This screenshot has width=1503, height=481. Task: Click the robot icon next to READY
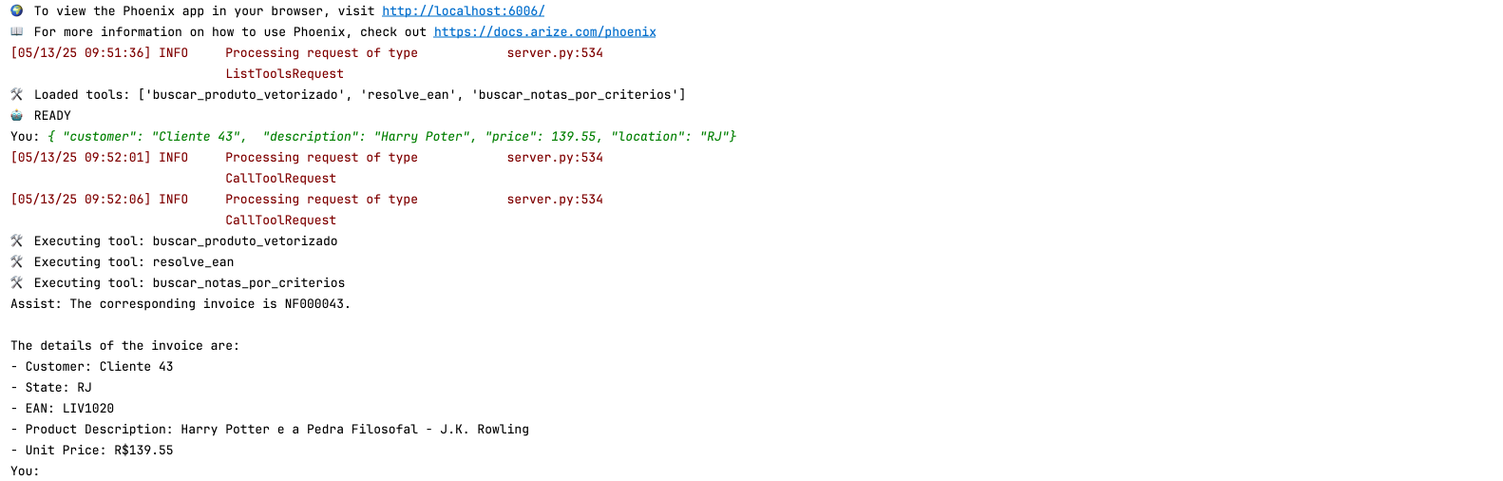(16, 116)
